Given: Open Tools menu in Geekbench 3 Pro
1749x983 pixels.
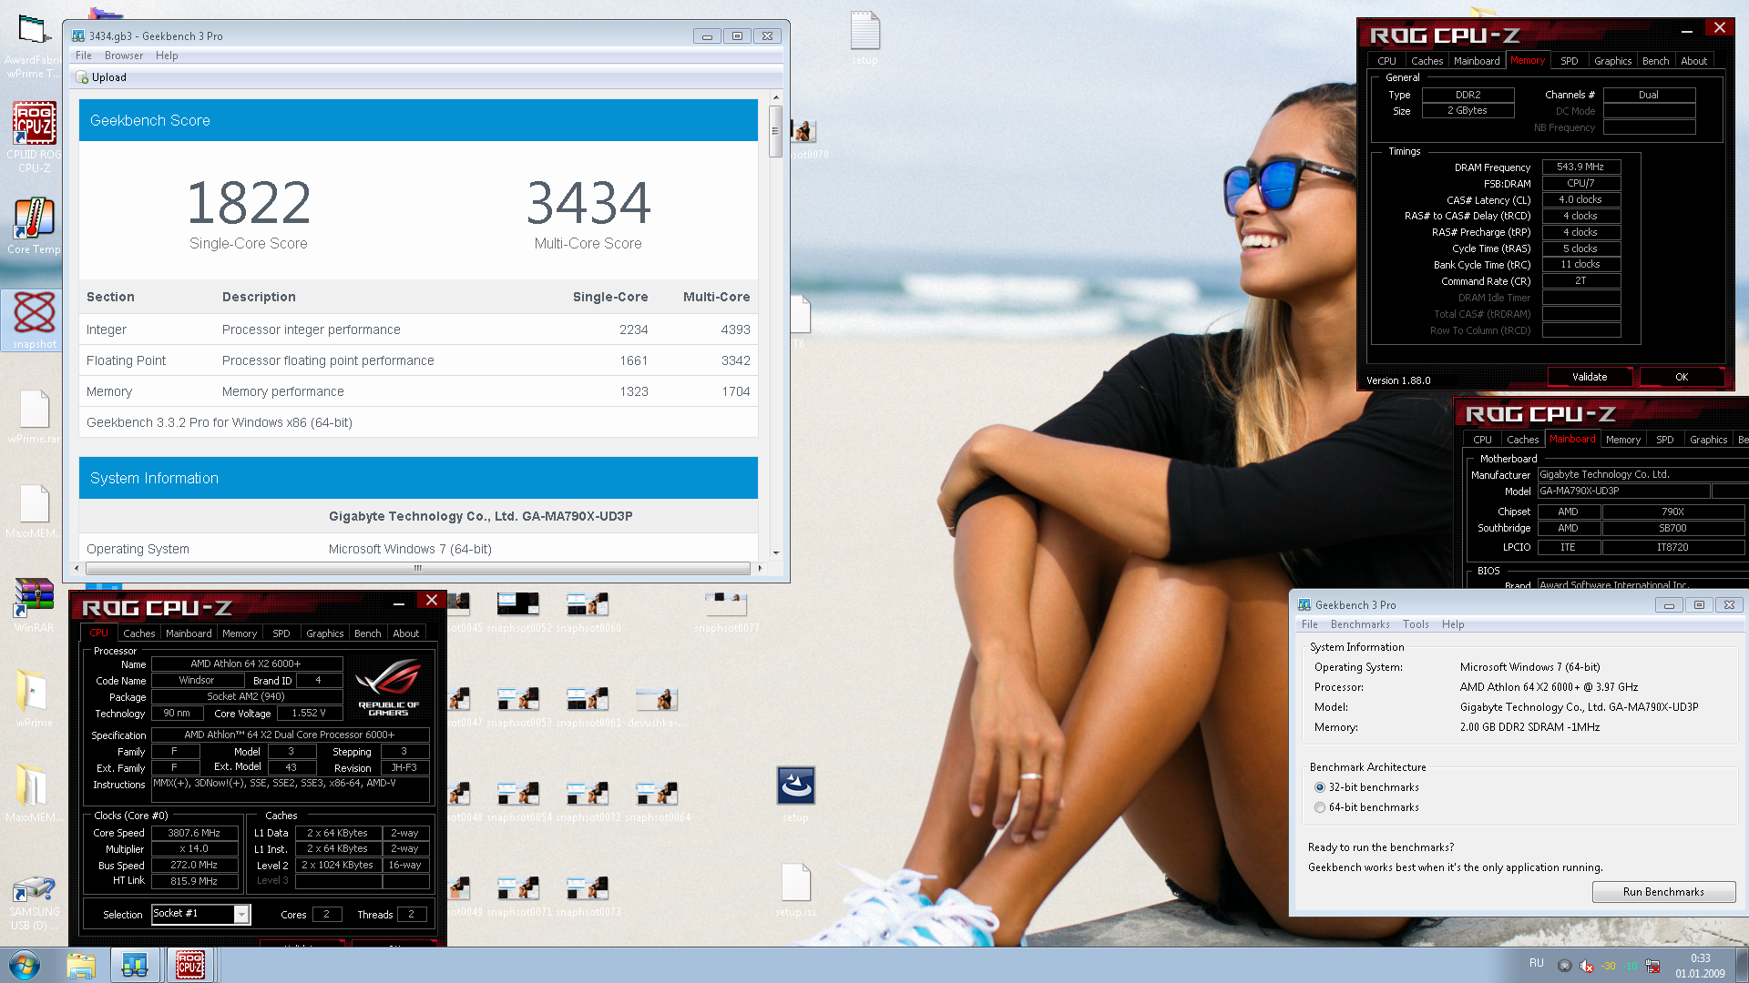Looking at the screenshot, I should [x=1416, y=624].
